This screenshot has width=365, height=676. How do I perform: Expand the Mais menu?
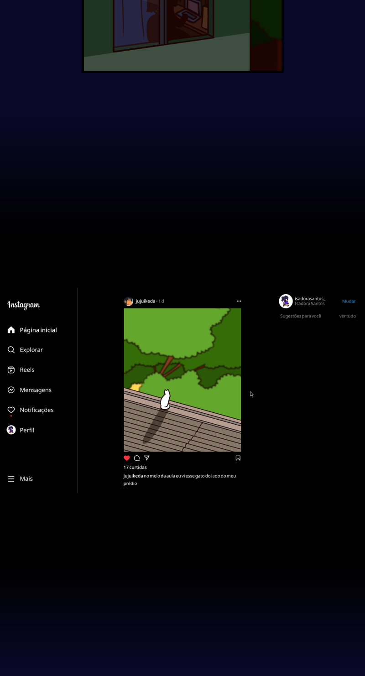pyautogui.click(x=11, y=478)
